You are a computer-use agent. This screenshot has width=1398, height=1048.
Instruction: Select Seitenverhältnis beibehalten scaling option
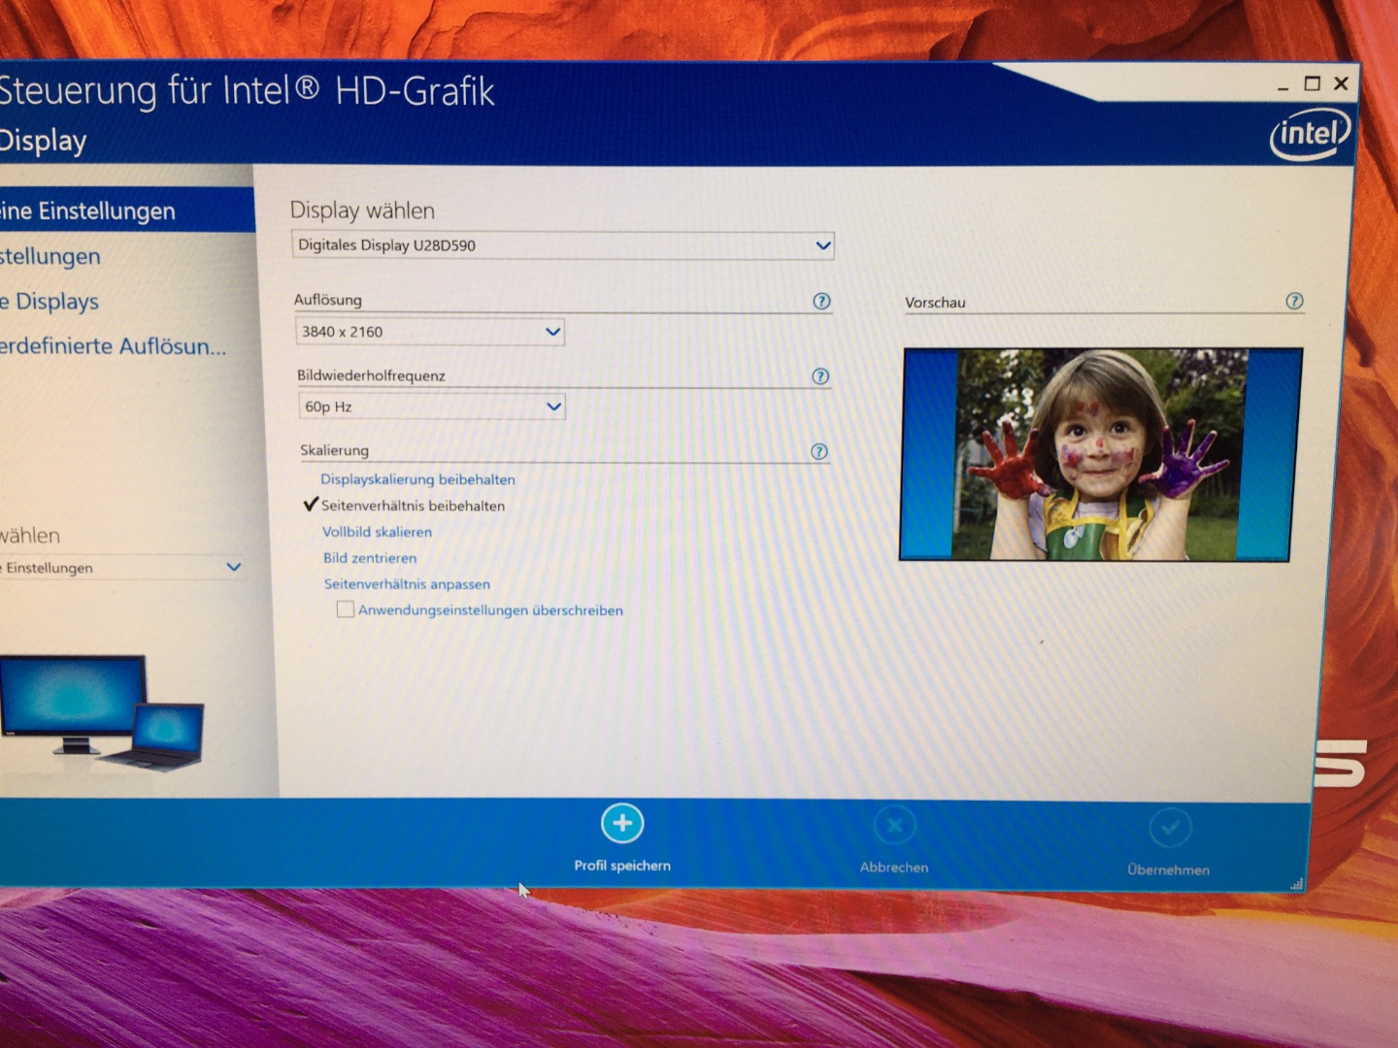[x=413, y=506]
